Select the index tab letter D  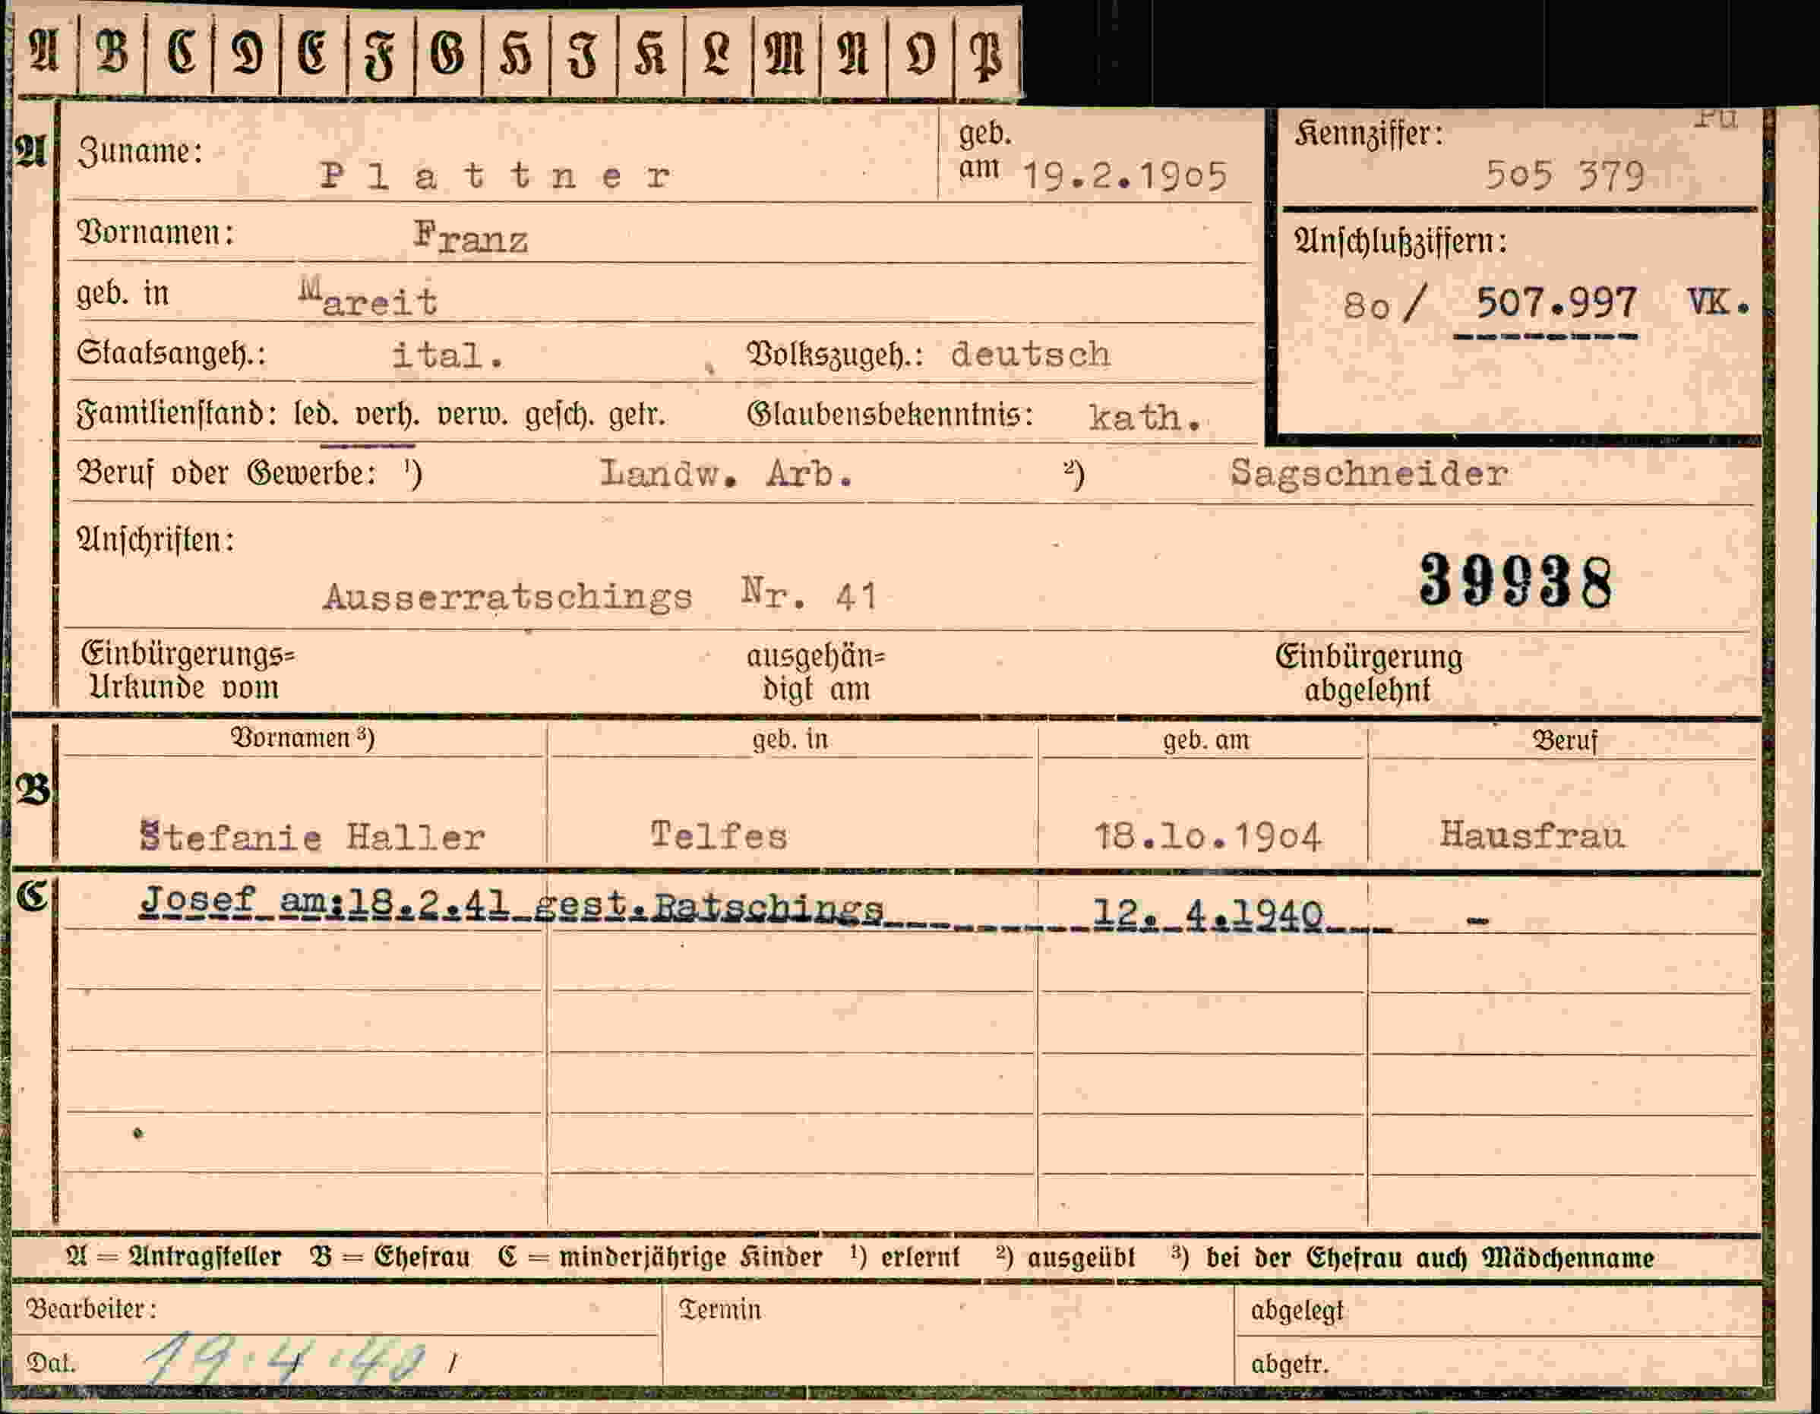pos(248,53)
